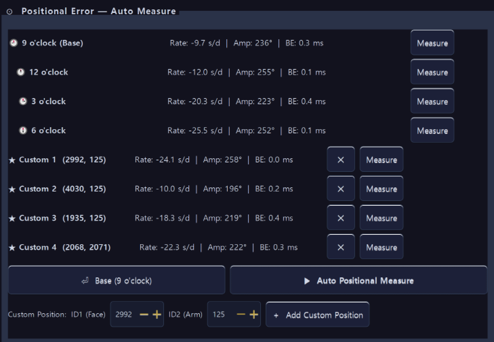Measure the 9 o'clock base position
This screenshot has width=494, height=342.
coord(432,43)
